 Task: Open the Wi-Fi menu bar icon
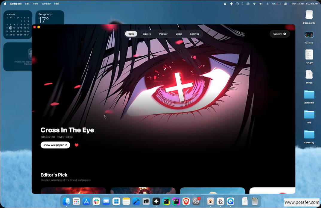click(x=255, y=4)
